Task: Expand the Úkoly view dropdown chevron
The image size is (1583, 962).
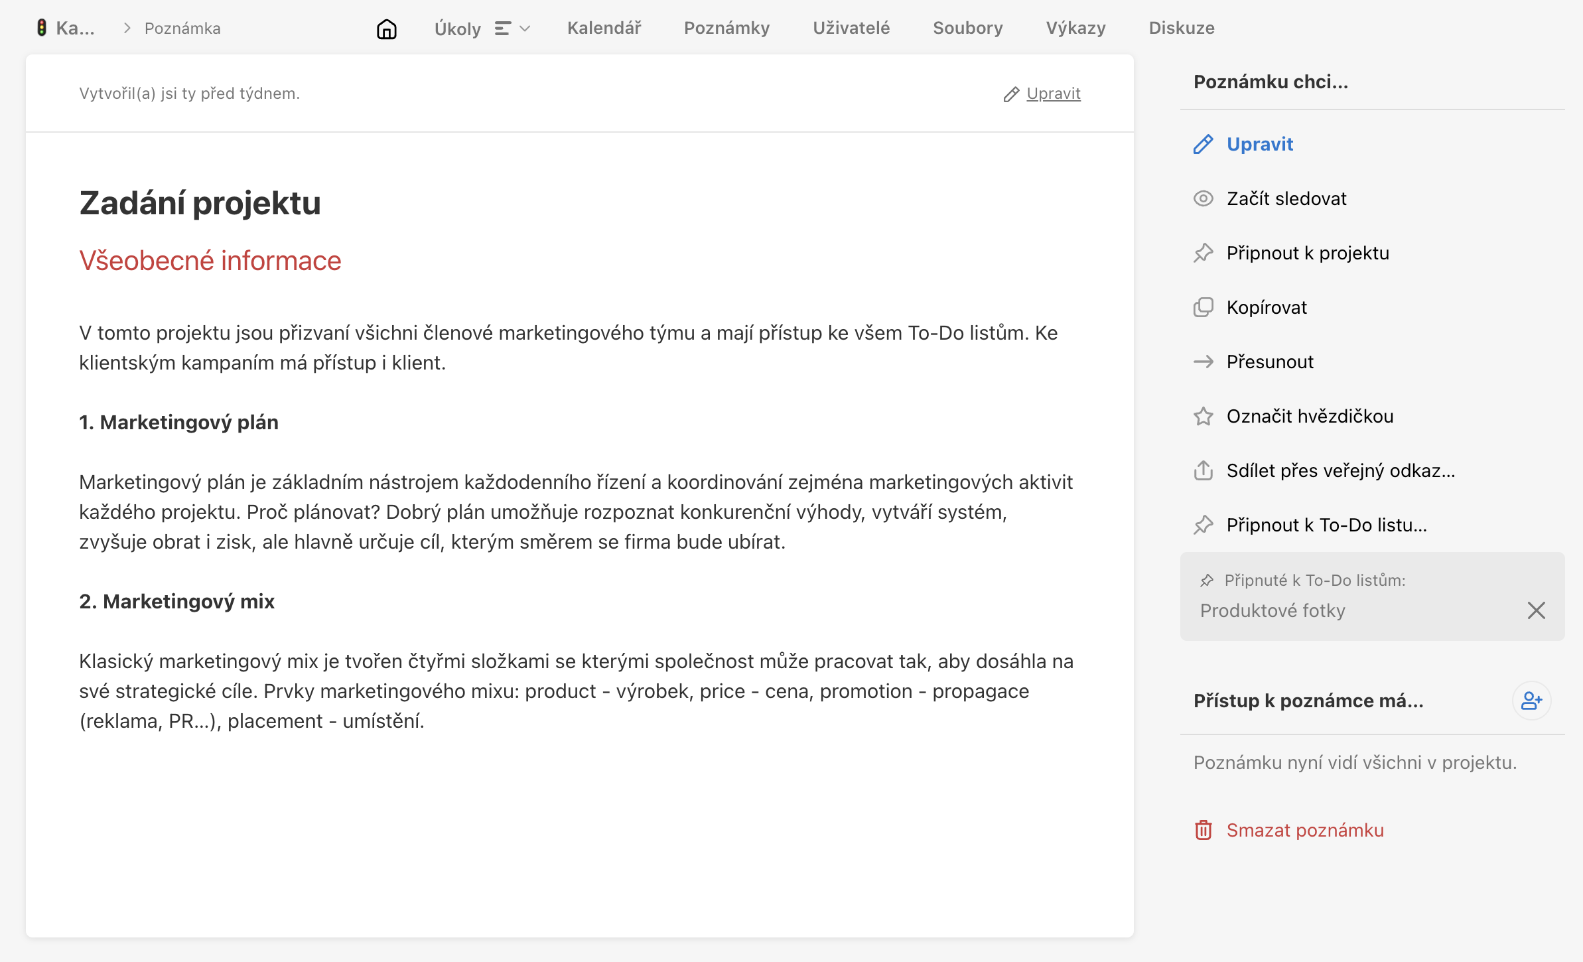Action: 525,29
